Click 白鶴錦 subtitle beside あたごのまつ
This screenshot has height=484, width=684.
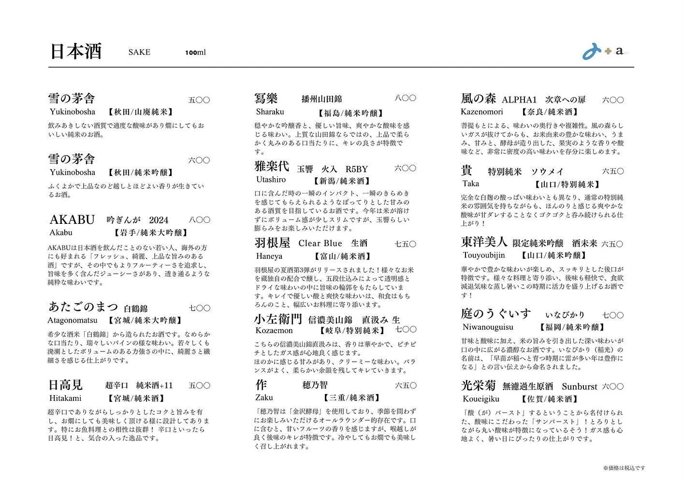click(x=135, y=308)
